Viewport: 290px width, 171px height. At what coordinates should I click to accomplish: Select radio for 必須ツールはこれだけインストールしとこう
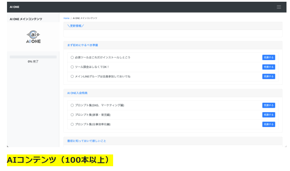point(72,57)
